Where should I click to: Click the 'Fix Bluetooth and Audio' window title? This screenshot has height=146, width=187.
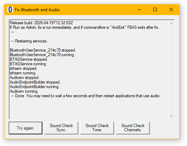coord(37,10)
